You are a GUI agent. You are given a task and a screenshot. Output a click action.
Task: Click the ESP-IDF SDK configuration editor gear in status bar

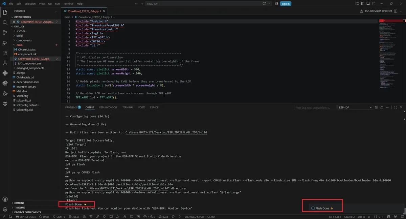(x=84, y=217)
